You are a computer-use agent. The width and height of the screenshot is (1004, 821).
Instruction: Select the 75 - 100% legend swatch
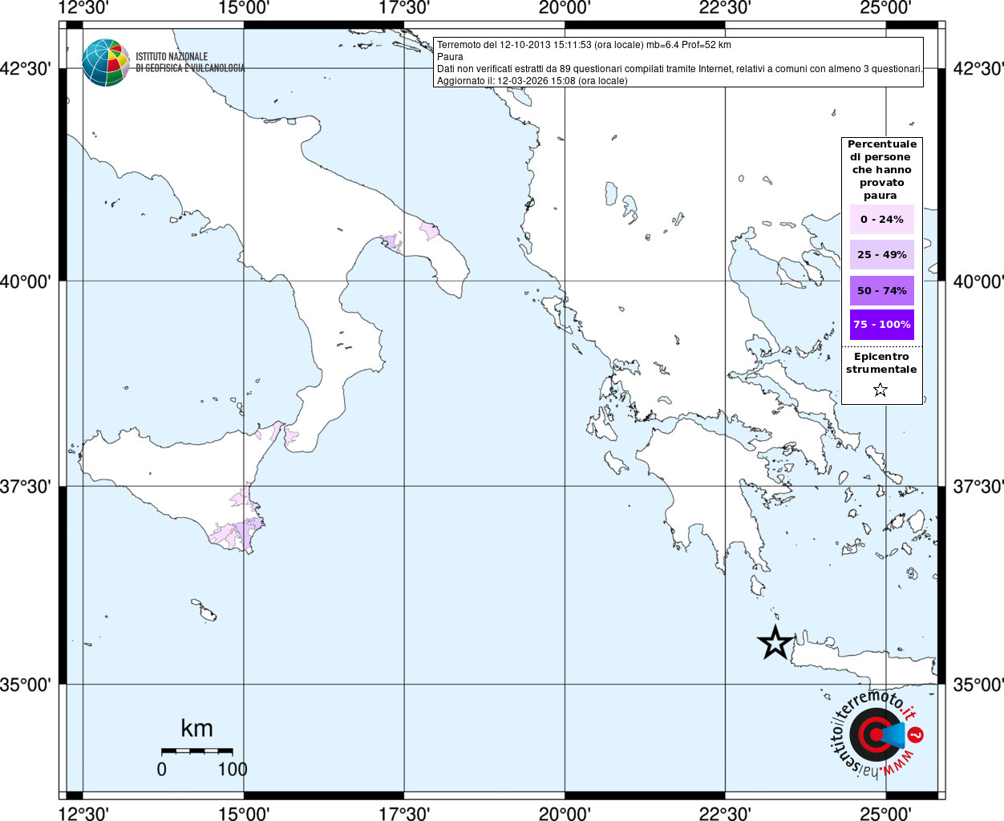point(881,325)
